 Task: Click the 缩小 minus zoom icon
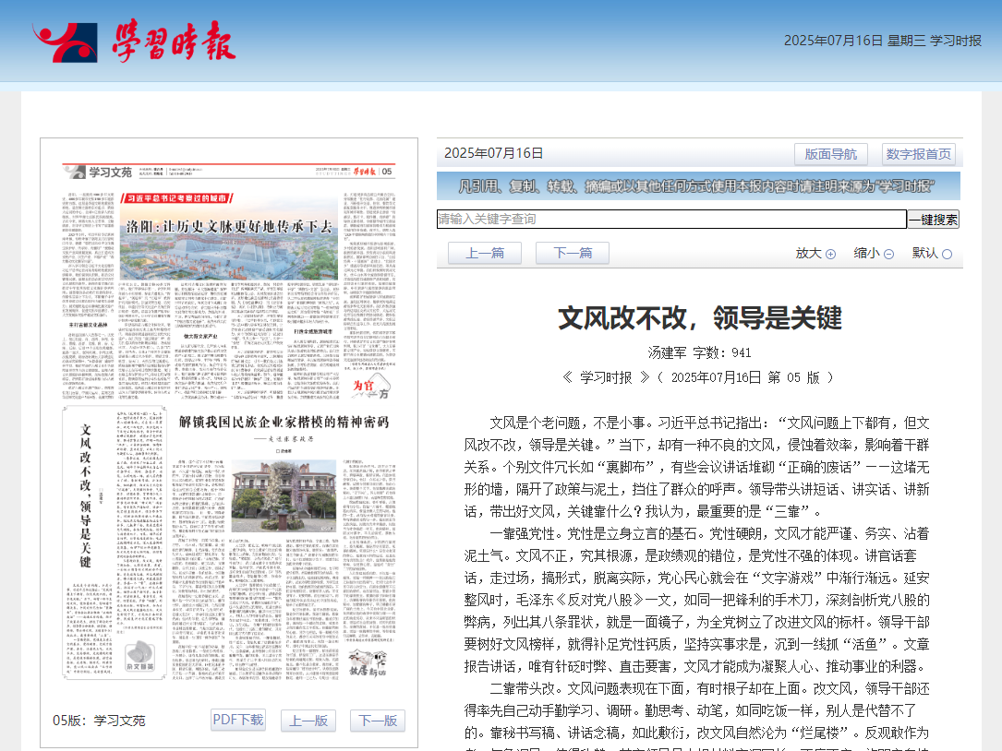pyautogui.click(x=889, y=254)
